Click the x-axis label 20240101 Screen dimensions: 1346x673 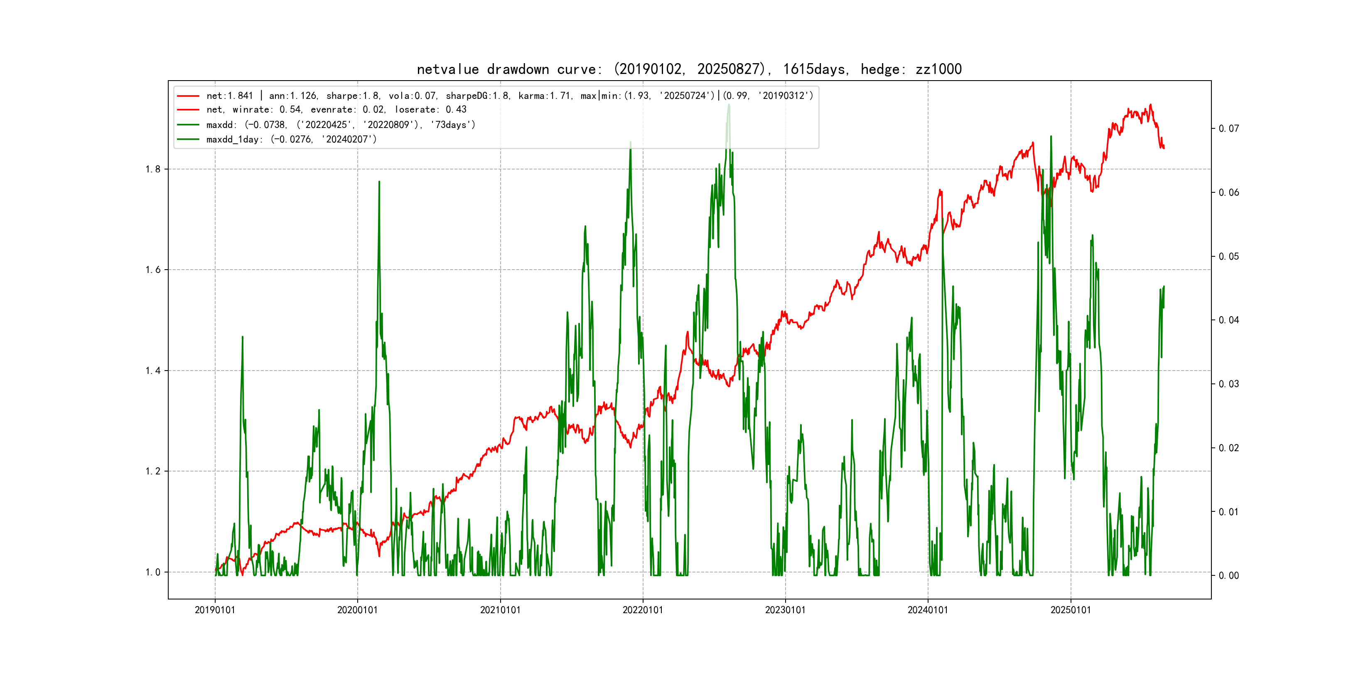point(928,610)
